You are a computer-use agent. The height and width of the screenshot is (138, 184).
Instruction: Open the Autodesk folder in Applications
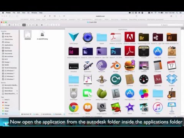pyautogui.click(x=74, y=66)
